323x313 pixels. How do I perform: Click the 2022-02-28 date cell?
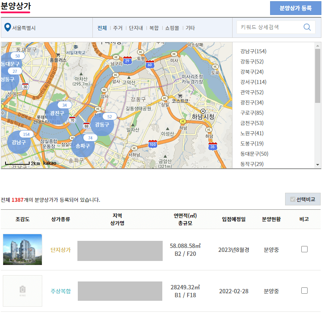[x=234, y=291]
